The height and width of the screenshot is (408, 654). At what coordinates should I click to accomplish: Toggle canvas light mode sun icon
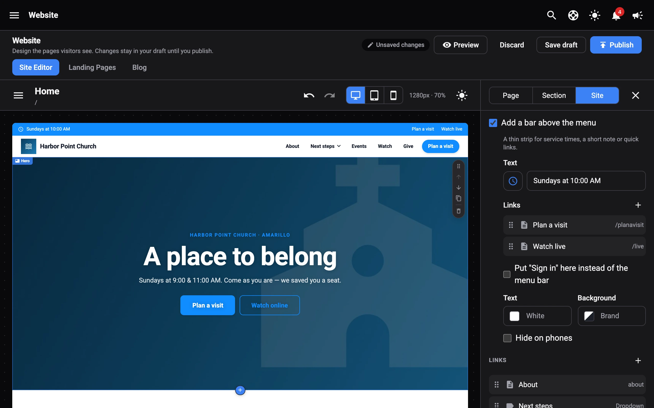(x=462, y=95)
